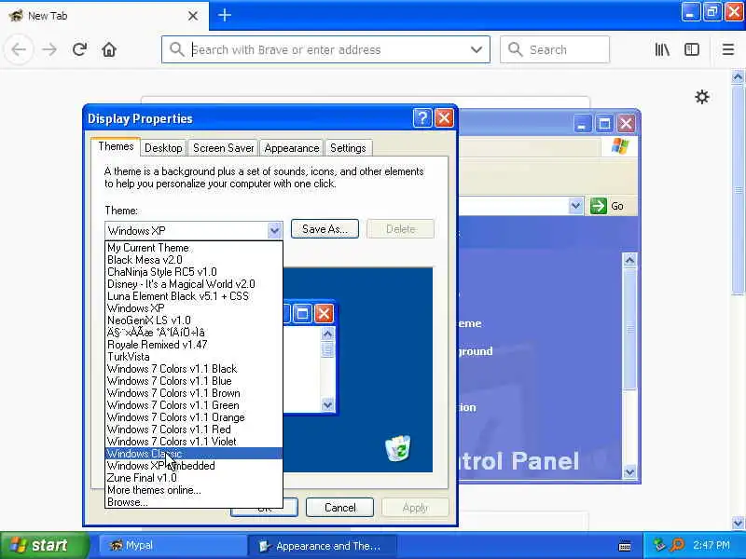The width and height of the screenshot is (746, 559).
Task: Choose Windows XP in theme list
Action: pos(194,308)
